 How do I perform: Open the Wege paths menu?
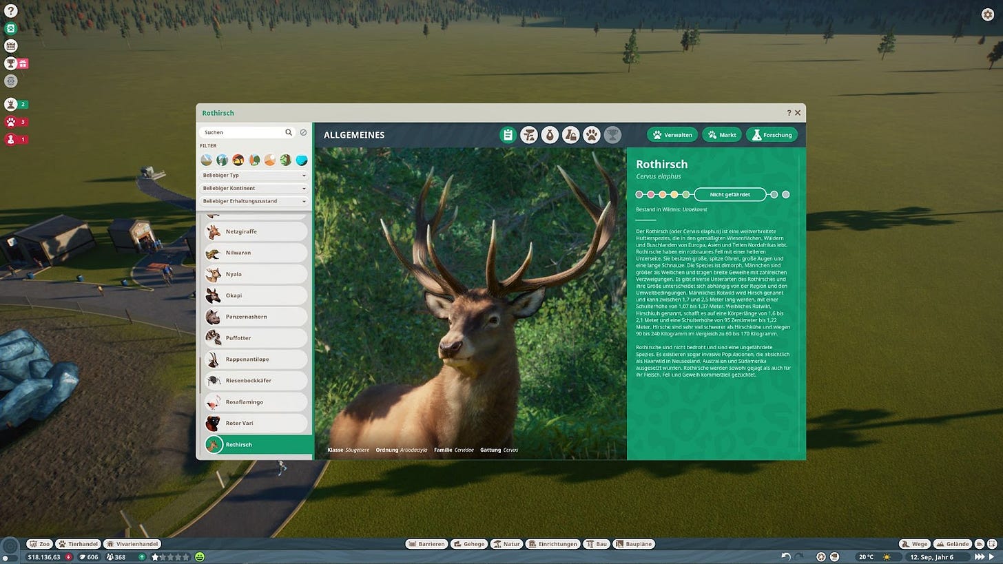[915, 544]
